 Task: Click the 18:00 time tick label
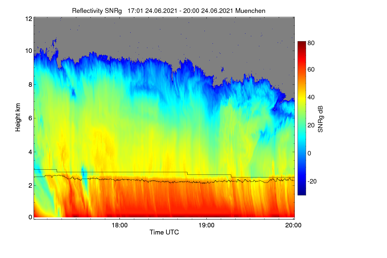coord(120,225)
